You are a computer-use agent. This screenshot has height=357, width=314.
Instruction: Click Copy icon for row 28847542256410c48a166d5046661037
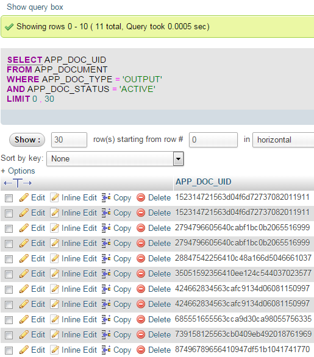(x=106, y=258)
